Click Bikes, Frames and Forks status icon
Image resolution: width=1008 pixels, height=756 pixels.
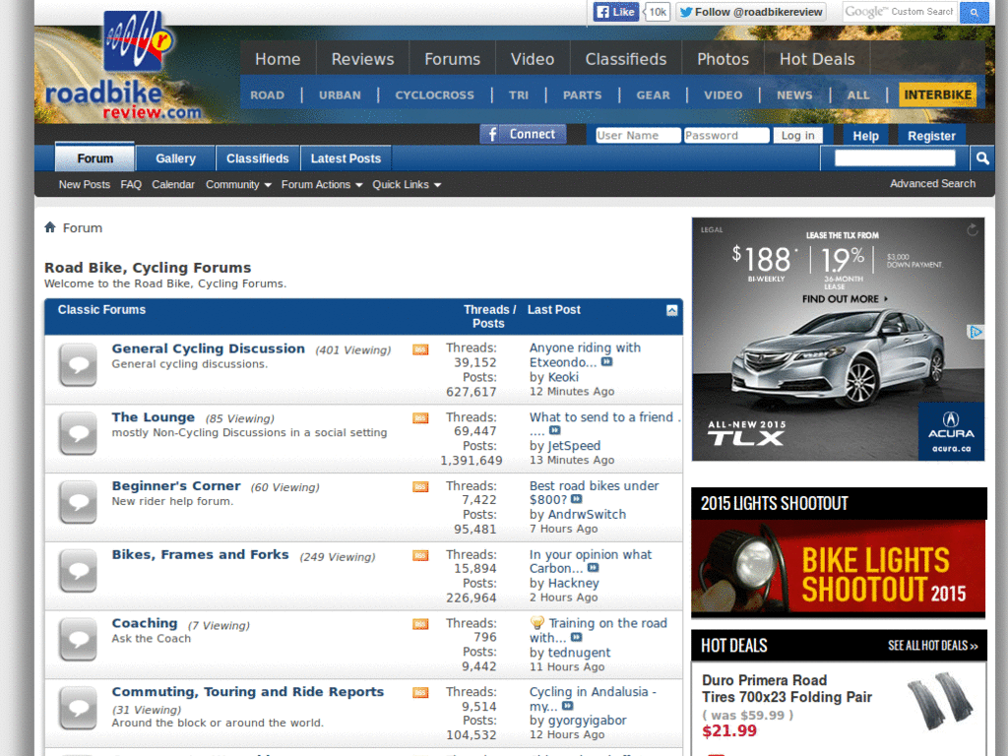78,571
